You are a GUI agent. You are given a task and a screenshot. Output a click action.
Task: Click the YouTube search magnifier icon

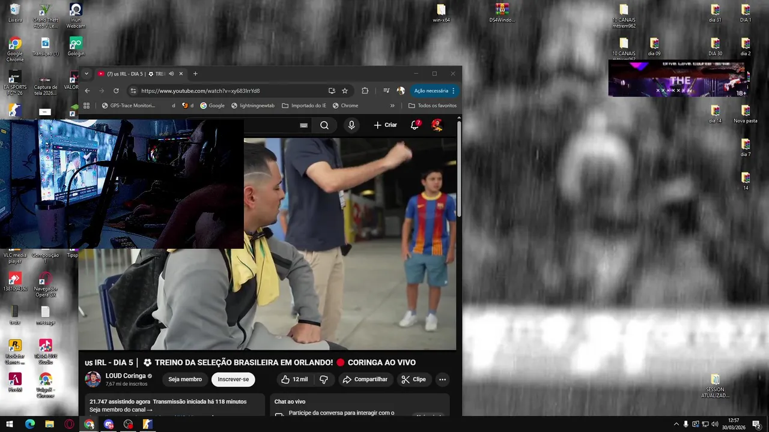(x=324, y=125)
